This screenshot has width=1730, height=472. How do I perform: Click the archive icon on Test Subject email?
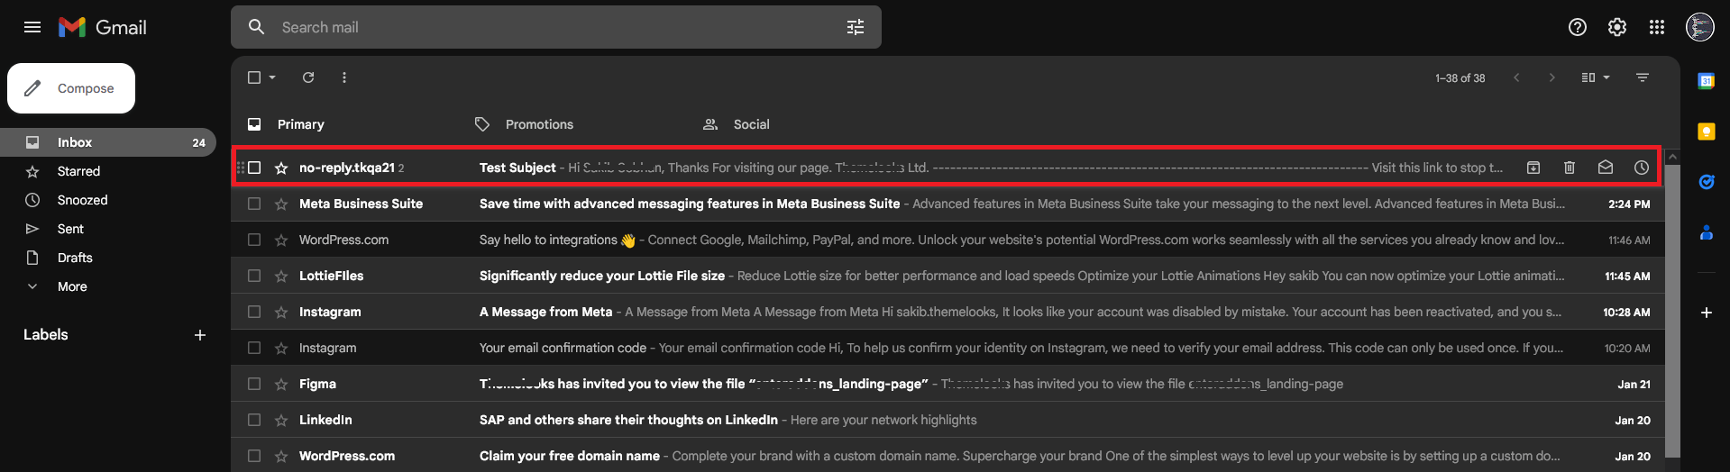(x=1533, y=168)
